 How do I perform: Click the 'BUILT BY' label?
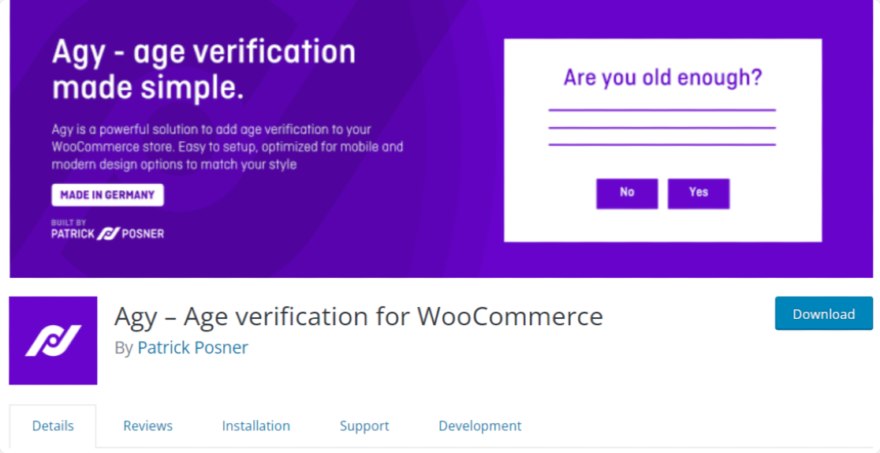coord(69,222)
